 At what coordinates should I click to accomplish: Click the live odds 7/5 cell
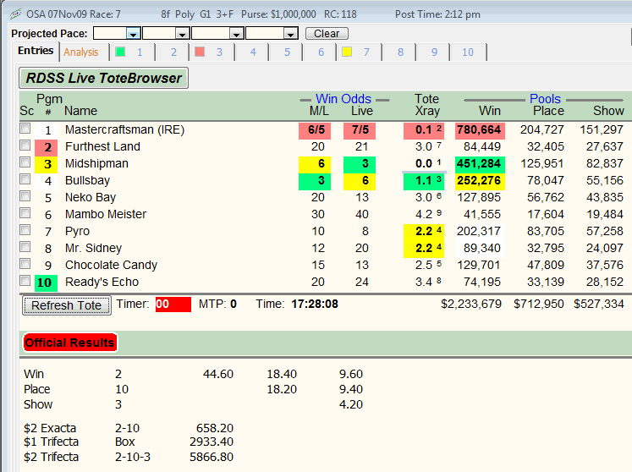(x=360, y=130)
